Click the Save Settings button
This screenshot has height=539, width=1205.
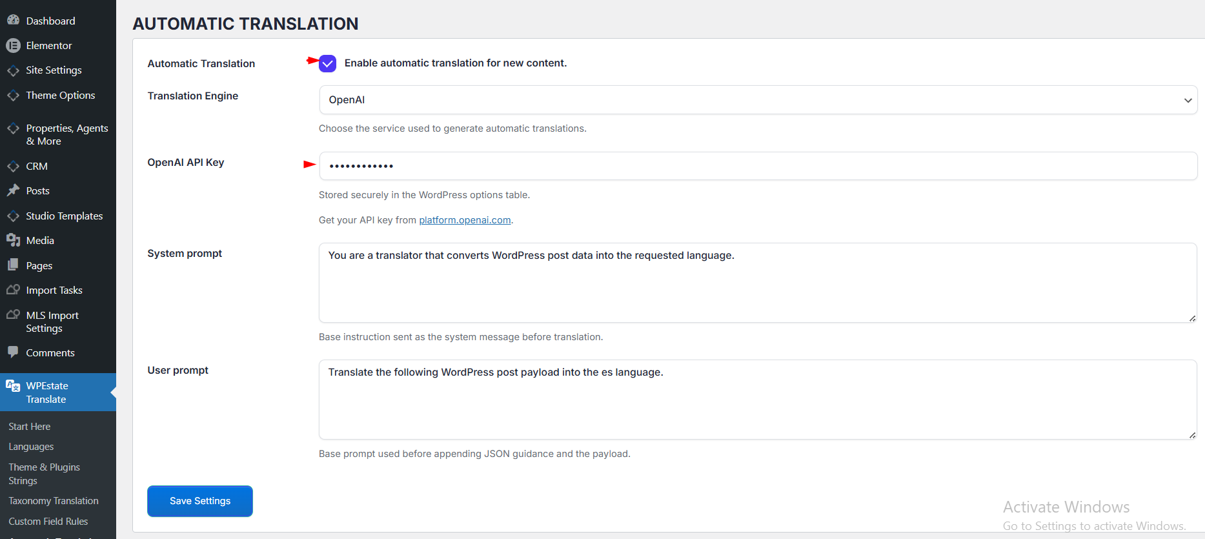(x=200, y=501)
